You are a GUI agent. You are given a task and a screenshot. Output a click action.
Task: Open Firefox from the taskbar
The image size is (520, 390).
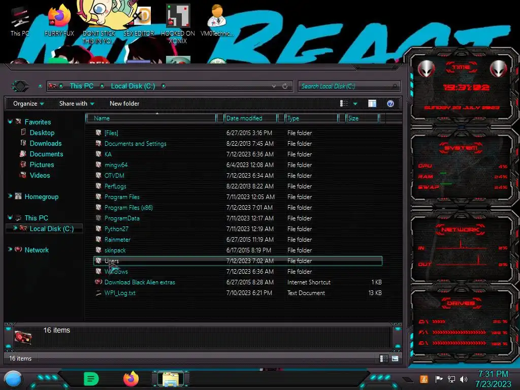pyautogui.click(x=131, y=379)
